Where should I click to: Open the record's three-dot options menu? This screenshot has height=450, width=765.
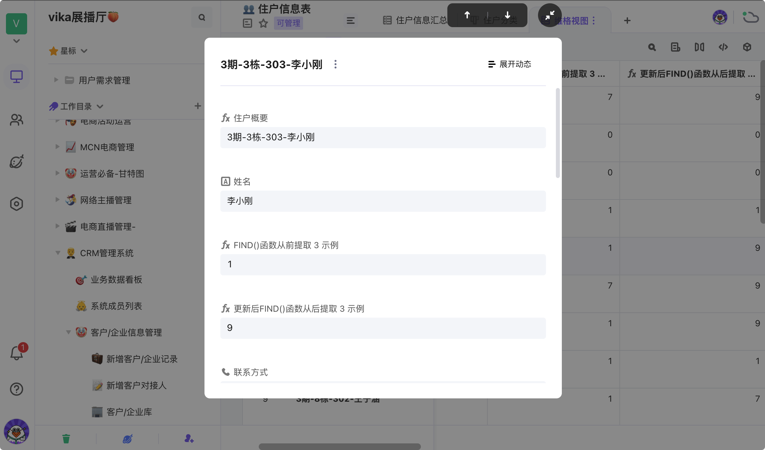pos(336,64)
